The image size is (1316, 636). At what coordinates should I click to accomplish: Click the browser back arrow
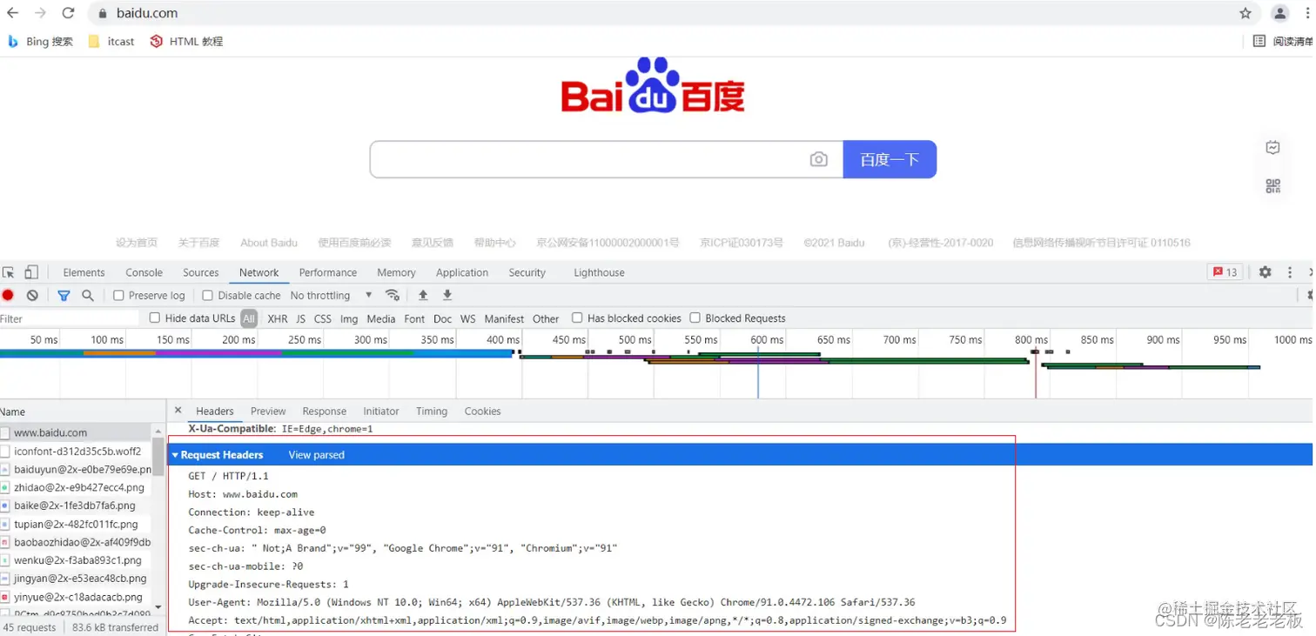point(12,13)
